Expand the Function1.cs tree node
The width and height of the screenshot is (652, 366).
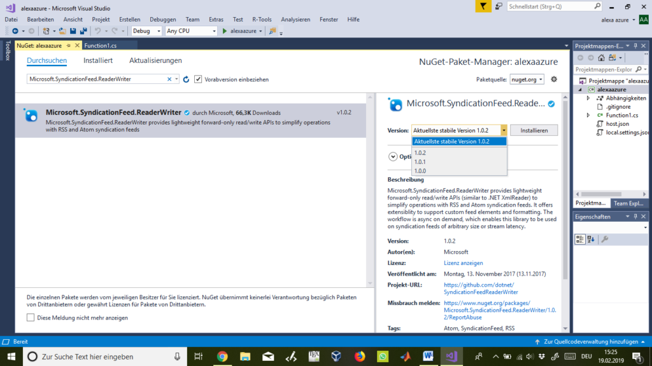click(x=588, y=116)
